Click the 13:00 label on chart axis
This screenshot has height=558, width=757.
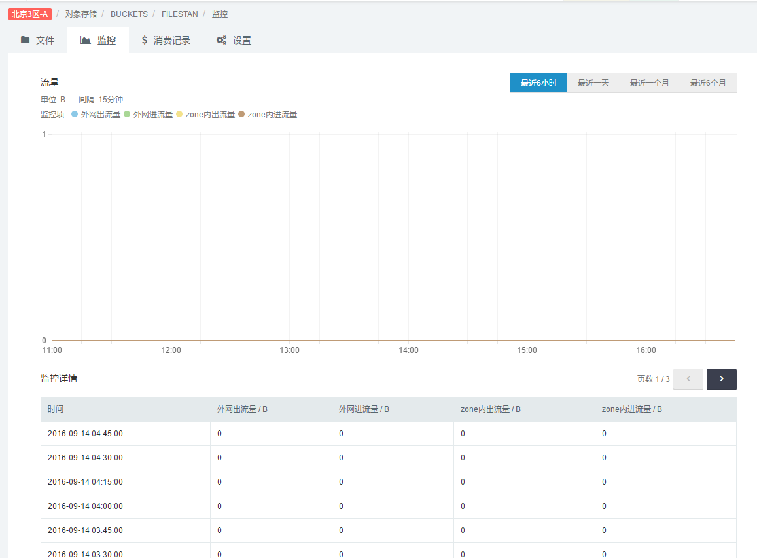tap(290, 350)
